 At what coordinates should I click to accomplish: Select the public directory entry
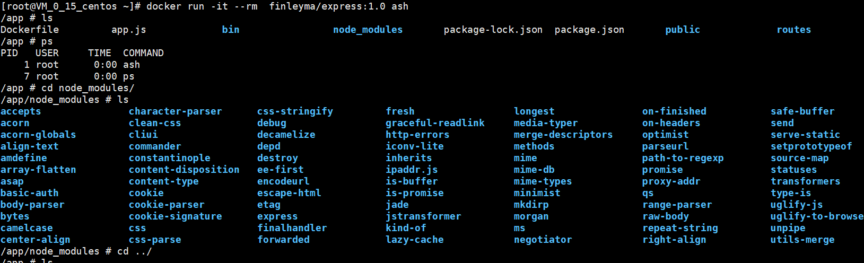coord(683,30)
